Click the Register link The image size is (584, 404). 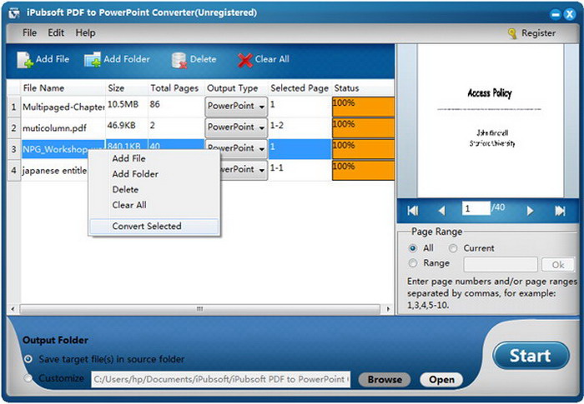click(538, 33)
